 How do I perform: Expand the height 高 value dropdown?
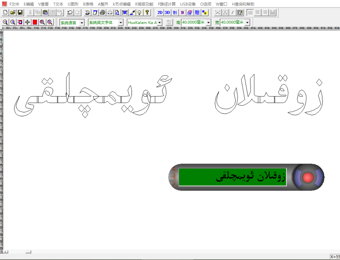pos(208,23)
